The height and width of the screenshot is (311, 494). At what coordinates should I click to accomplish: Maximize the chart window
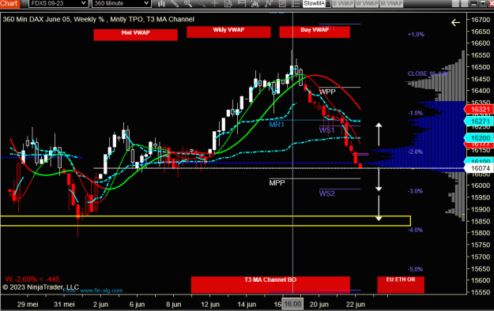[483, 3]
